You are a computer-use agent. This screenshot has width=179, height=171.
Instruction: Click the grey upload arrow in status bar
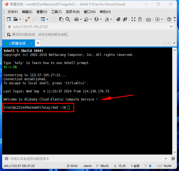pos(146,166)
